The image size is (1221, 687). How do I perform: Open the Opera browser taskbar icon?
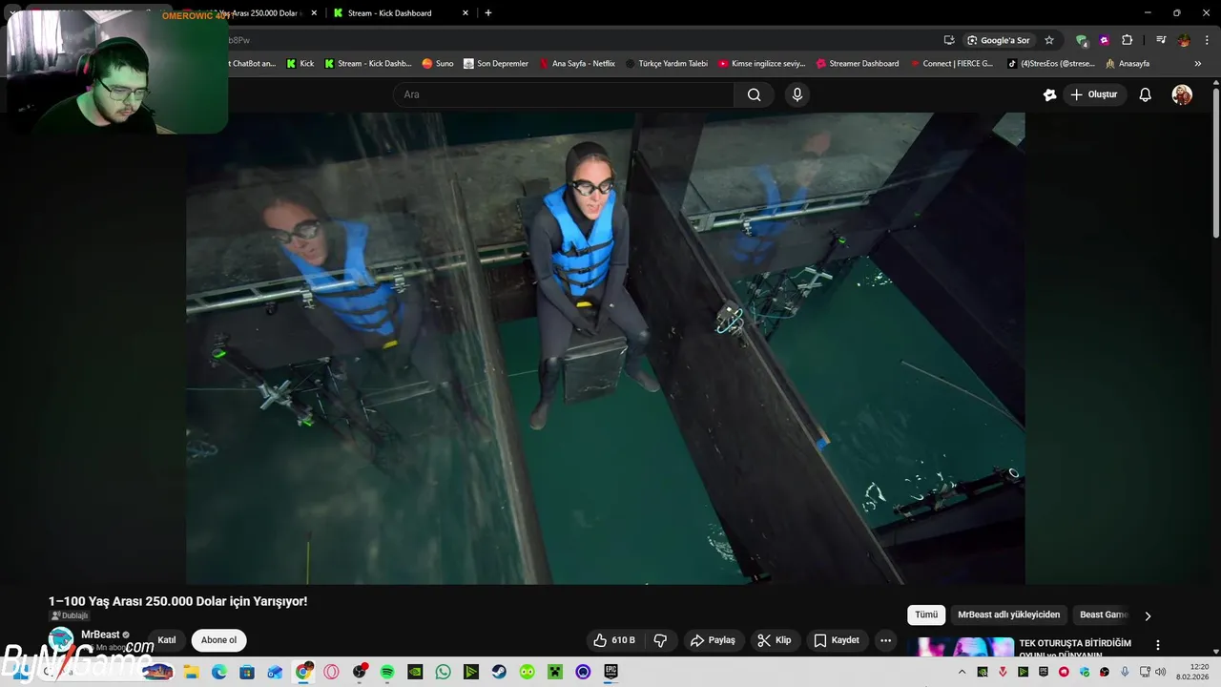(x=331, y=672)
